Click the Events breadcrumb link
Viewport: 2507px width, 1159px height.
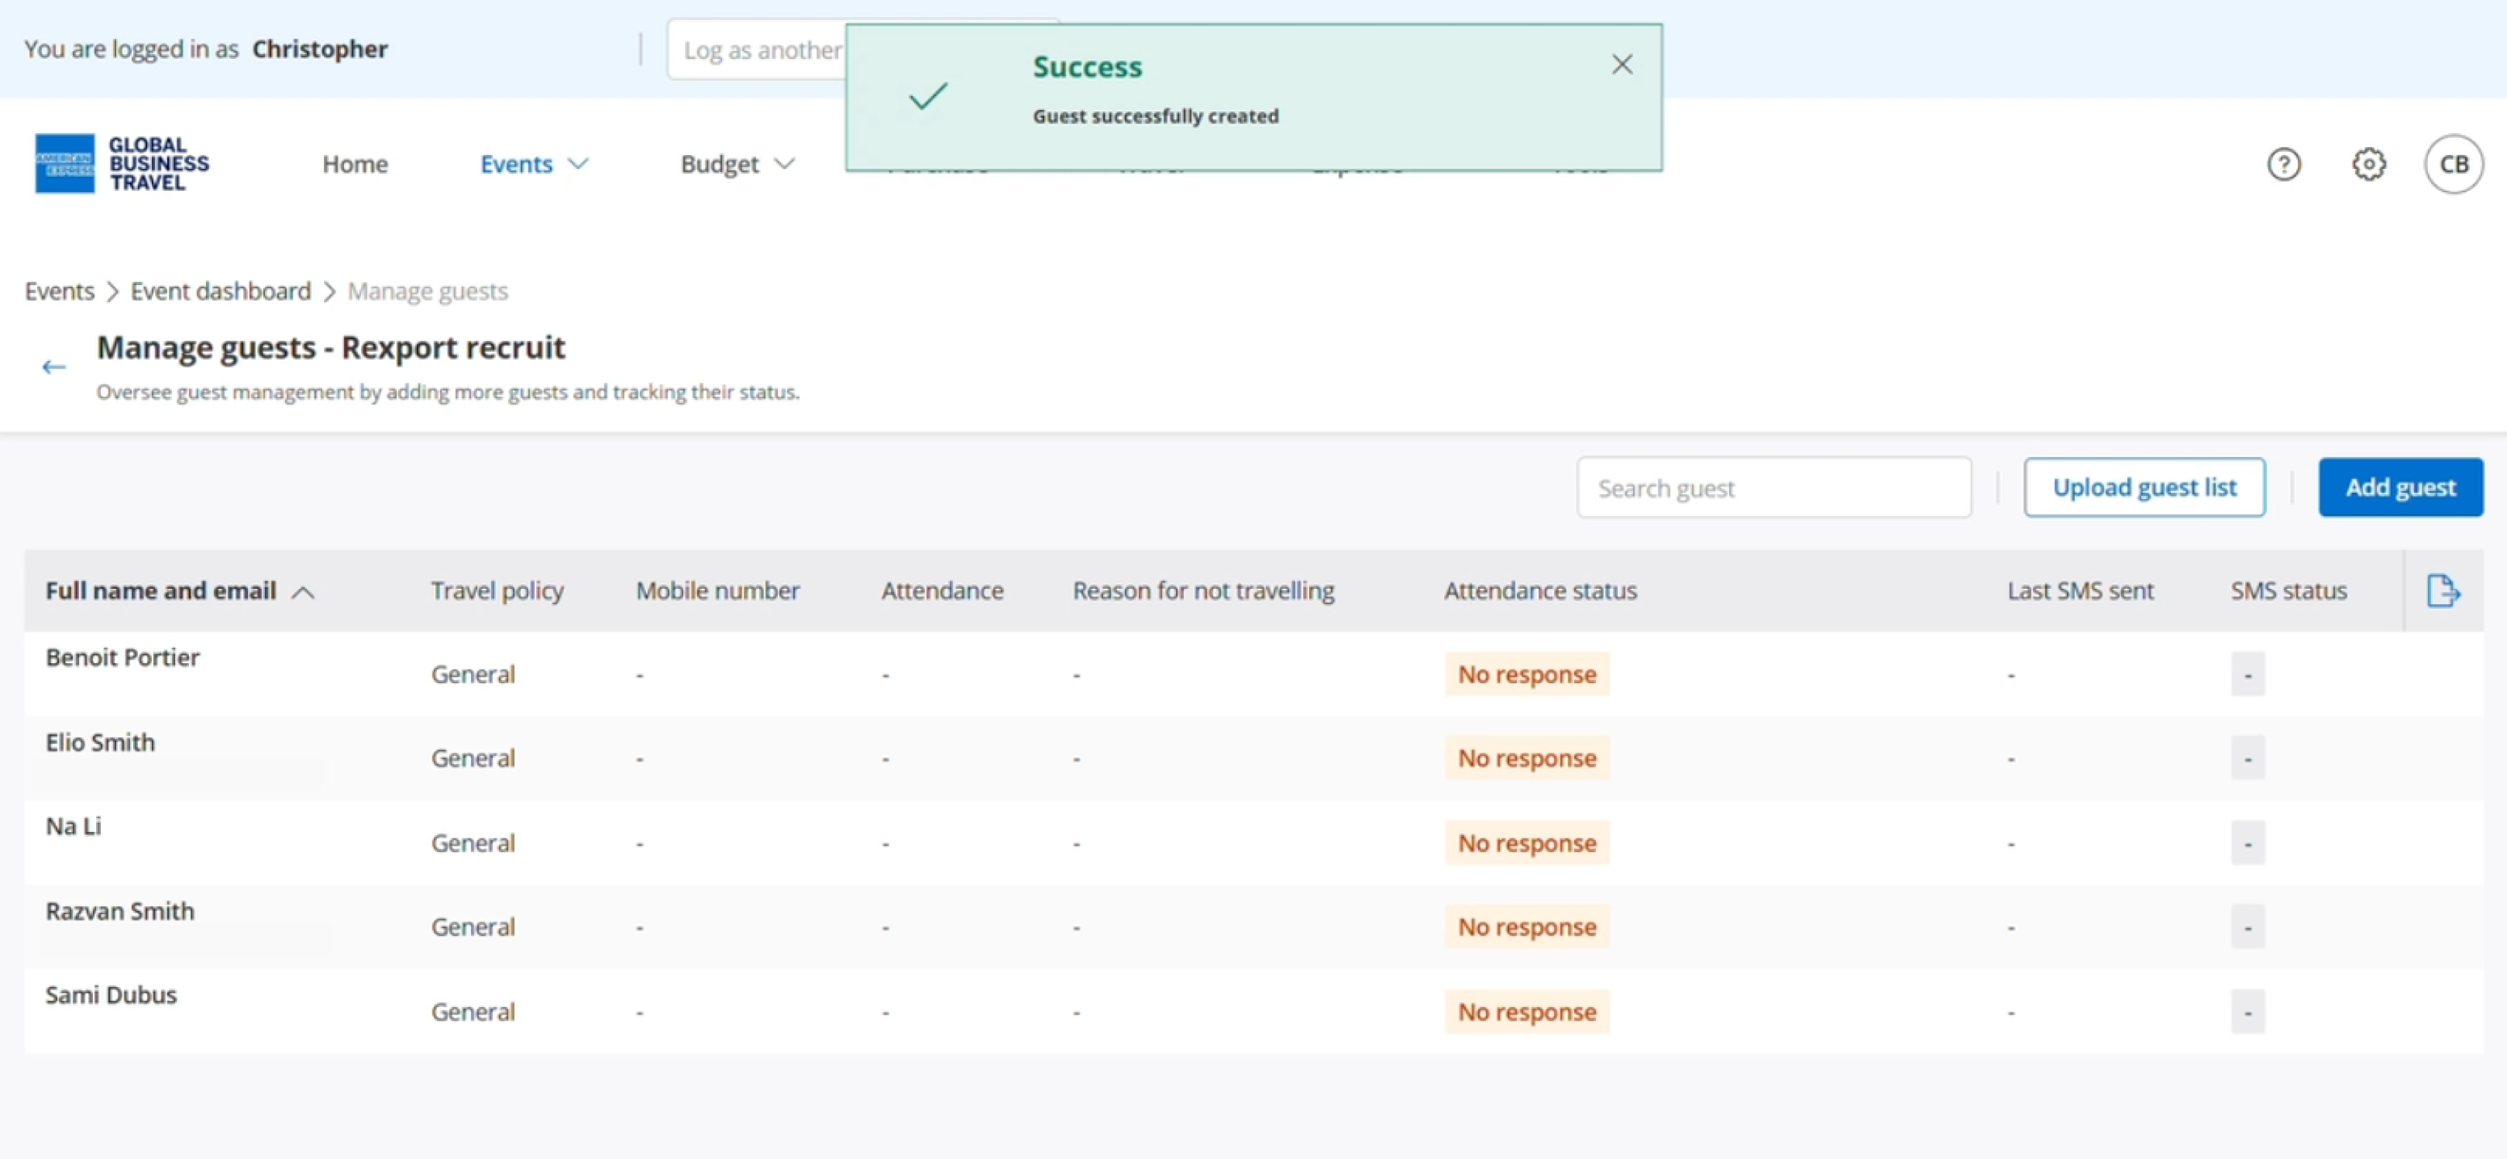(60, 291)
